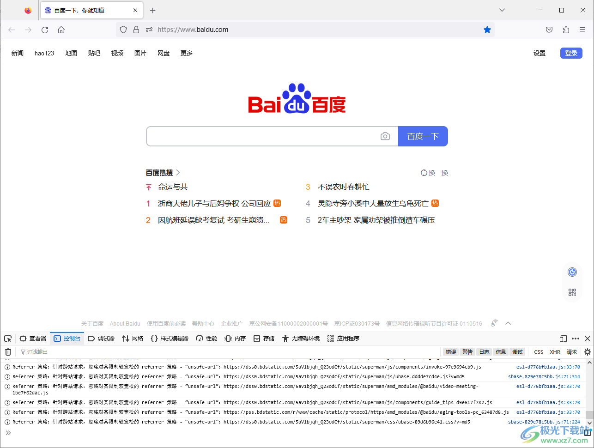The width and height of the screenshot is (594, 448).
Task: Close the 百度一下 tab
Action: click(x=135, y=10)
